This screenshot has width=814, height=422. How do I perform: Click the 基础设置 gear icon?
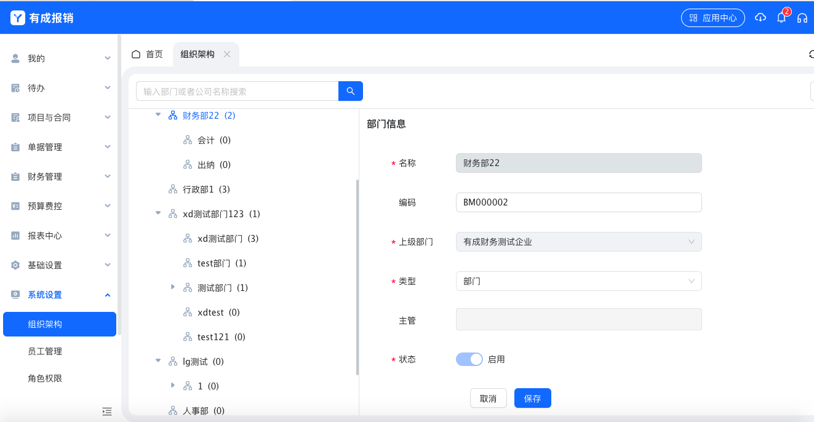tap(15, 265)
